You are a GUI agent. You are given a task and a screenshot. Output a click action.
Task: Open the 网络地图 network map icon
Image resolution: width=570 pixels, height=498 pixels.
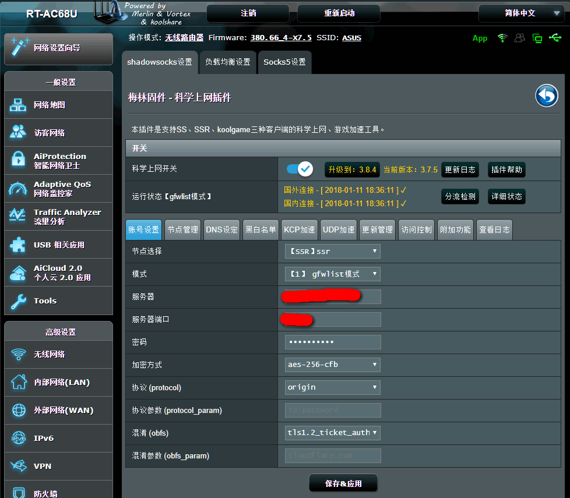coord(18,105)
